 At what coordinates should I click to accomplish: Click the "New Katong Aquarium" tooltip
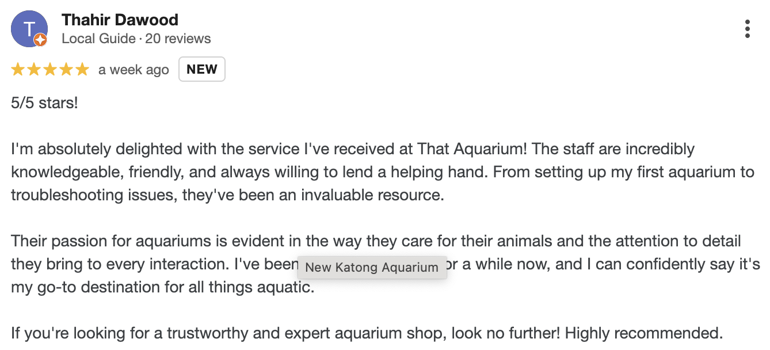pyautogui.click(x=372, y=268)
